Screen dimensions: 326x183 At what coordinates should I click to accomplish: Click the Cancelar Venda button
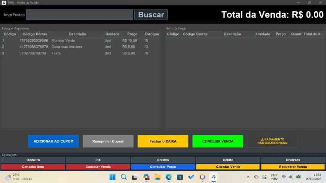click(98, 167)
